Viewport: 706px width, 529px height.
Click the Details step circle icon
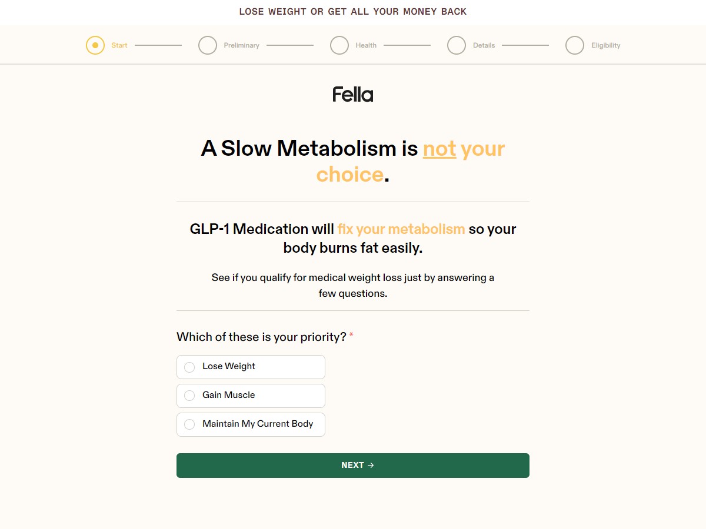pos(457,45)
